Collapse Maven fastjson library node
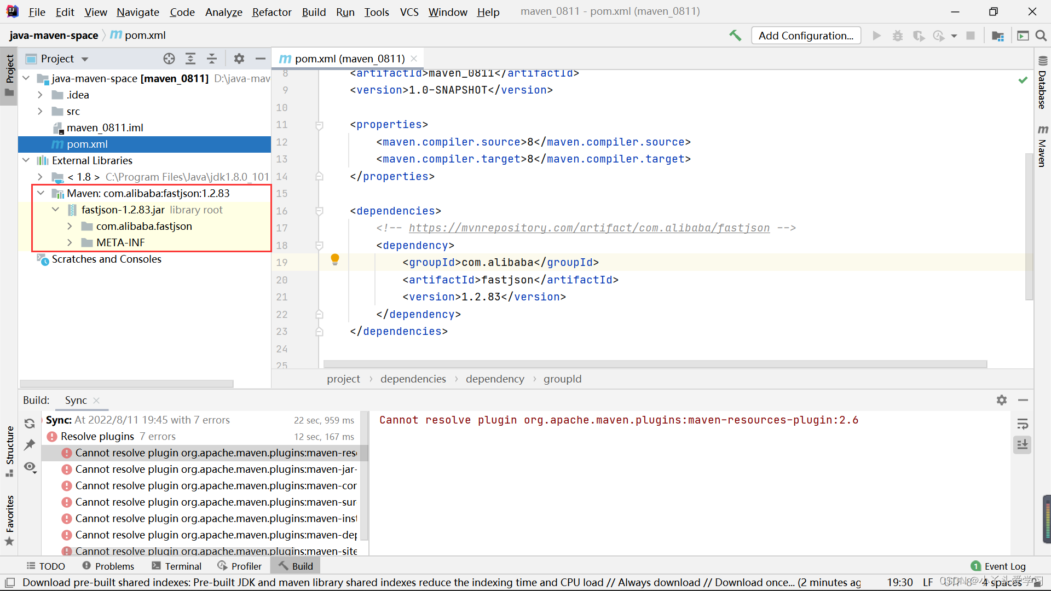 [41, 193]
